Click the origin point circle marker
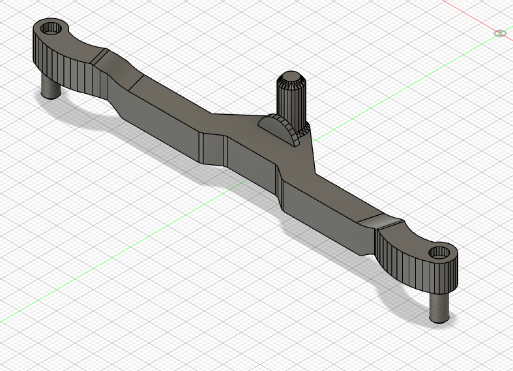The width and height of the screenshot is (513, 371). (500, 33)
